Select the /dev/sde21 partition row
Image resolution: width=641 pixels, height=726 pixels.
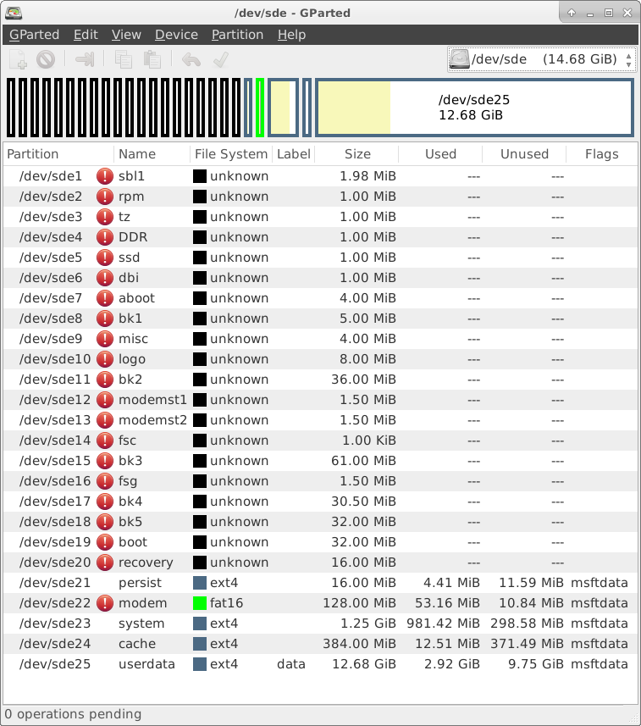320,583
